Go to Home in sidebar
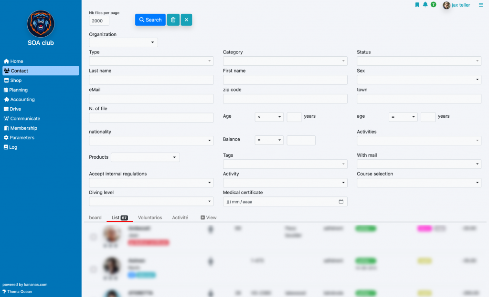 coord(13,61)
